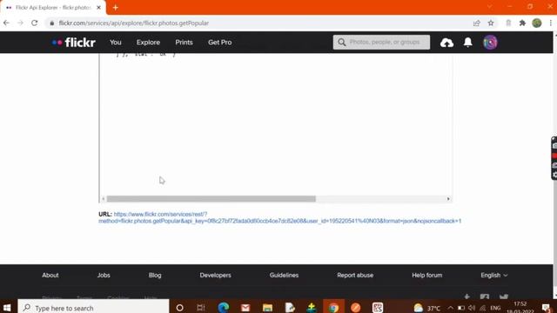Open the clock showing 17:52
Screen dimensions: 557x313
[520, 307]
